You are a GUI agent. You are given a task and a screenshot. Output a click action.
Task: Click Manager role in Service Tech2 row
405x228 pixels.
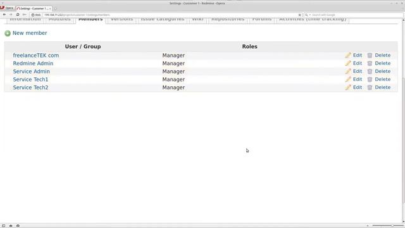pos(173,87)
